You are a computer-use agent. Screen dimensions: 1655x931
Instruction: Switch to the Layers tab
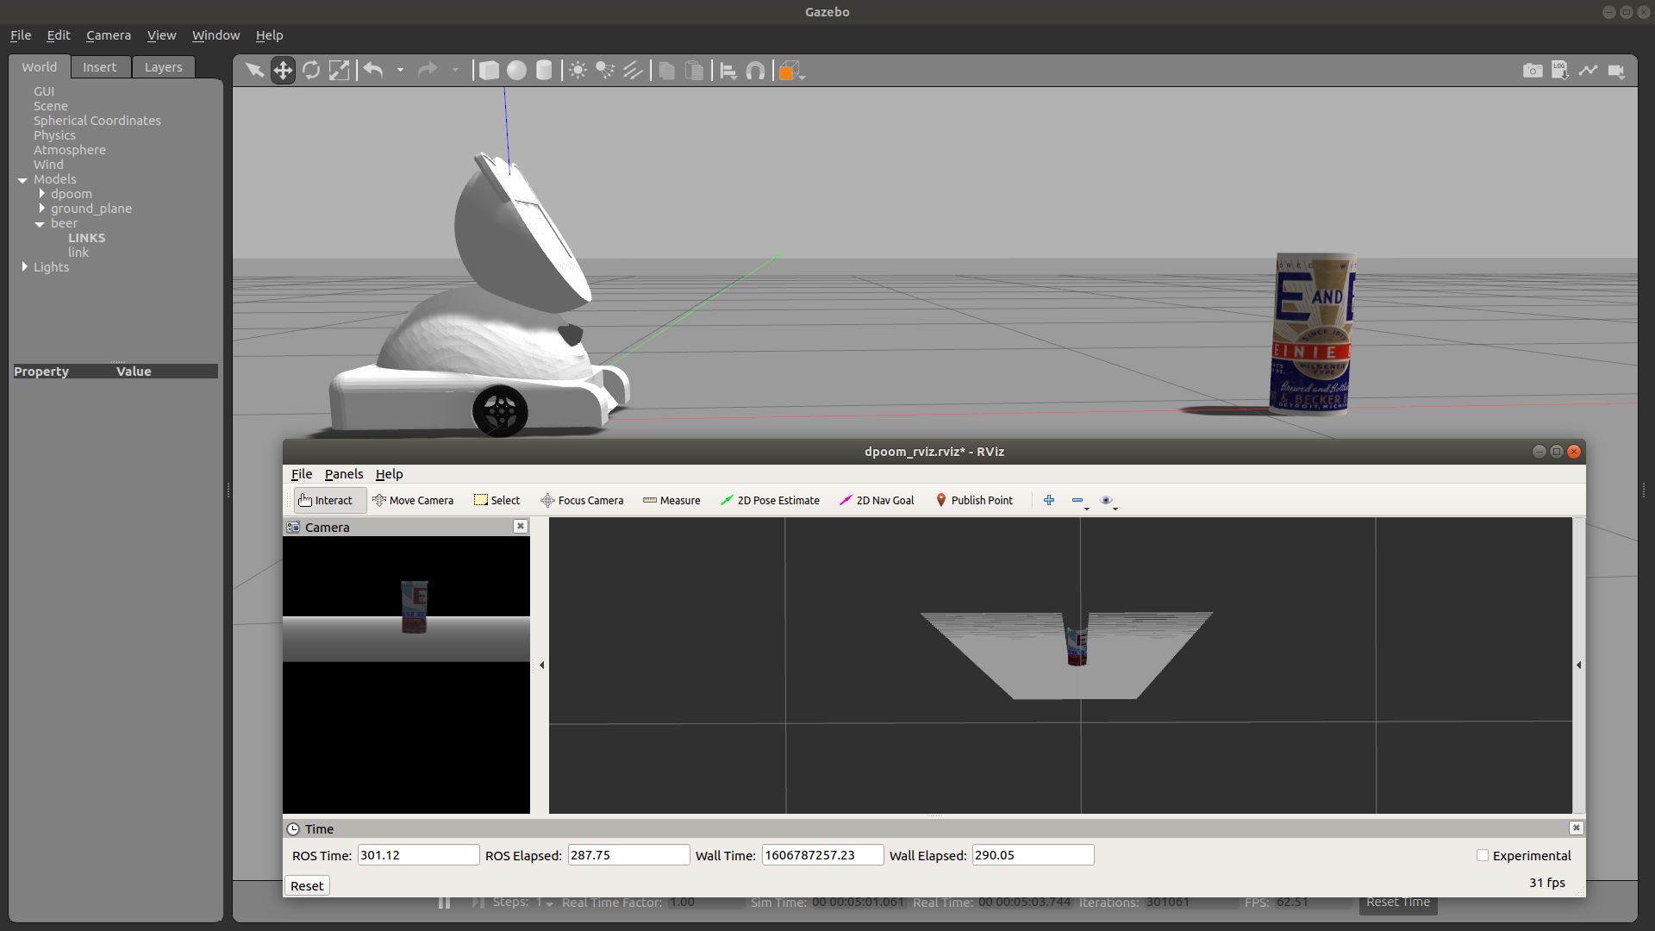[x=164, y=67]
